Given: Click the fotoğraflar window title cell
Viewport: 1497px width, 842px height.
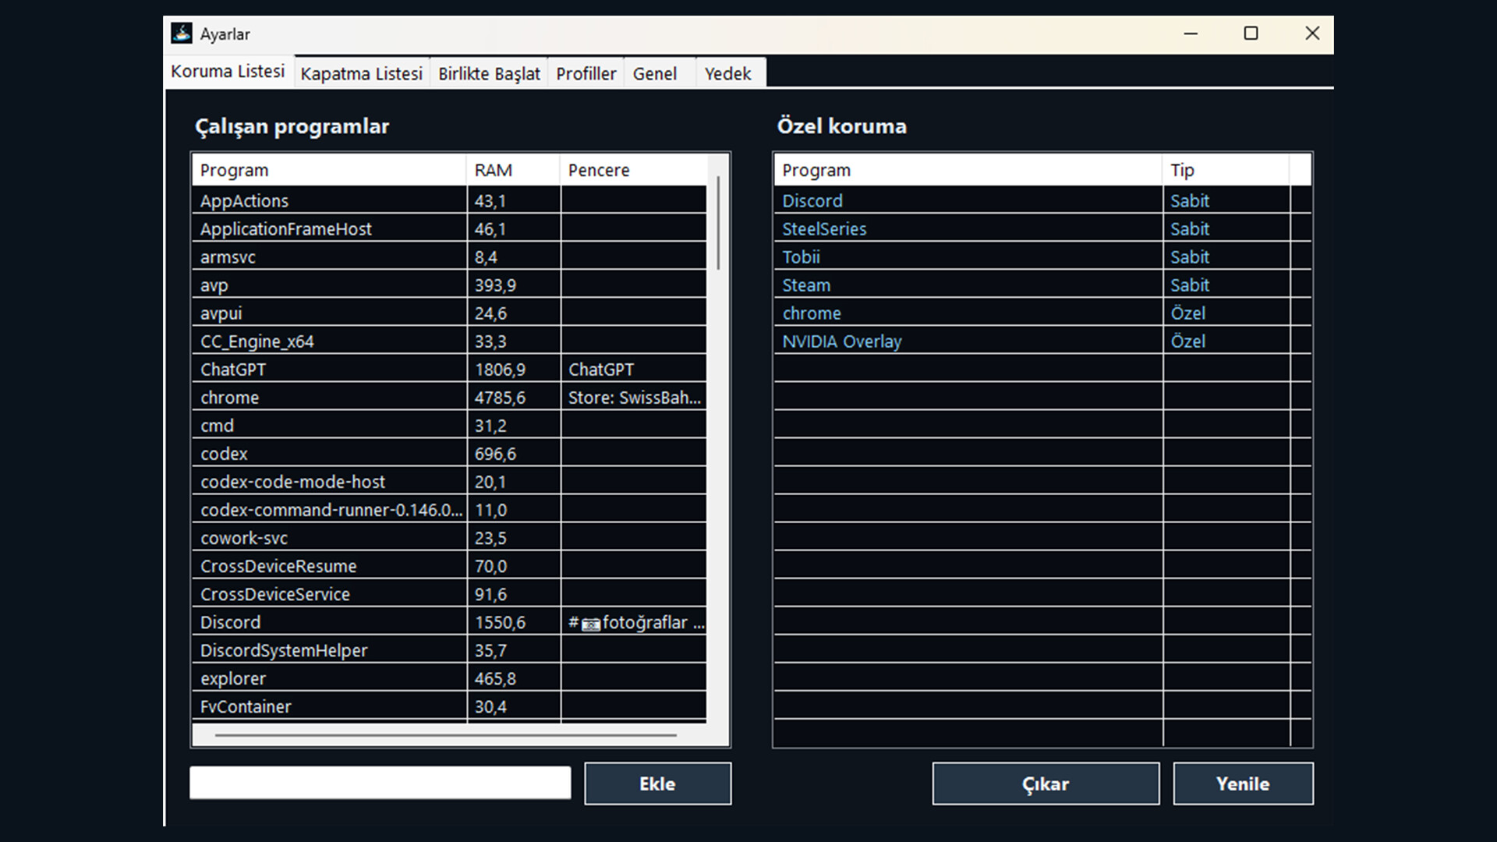Looking at the screenshot, I should coord(634,621).
